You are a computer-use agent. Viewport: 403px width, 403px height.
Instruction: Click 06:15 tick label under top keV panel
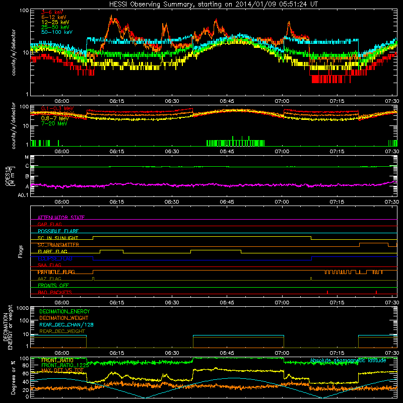117,101
